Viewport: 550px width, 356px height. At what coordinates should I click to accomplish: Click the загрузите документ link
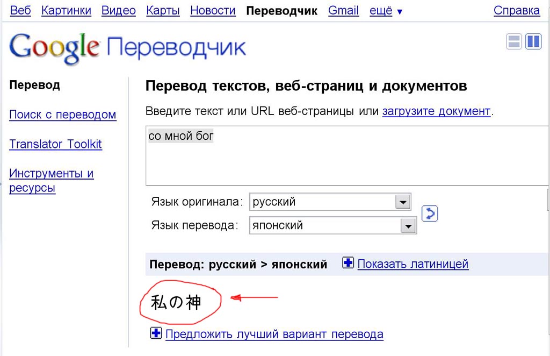tap(436, 111)
